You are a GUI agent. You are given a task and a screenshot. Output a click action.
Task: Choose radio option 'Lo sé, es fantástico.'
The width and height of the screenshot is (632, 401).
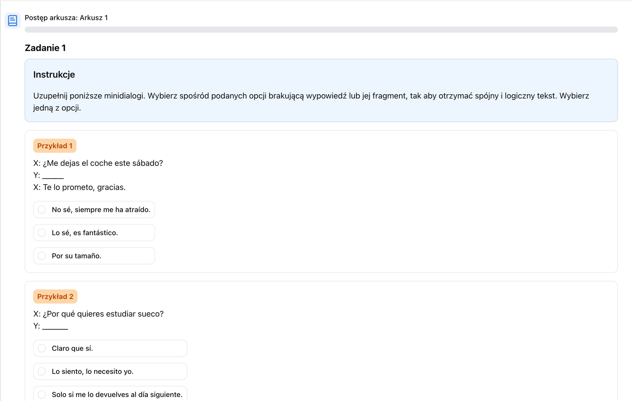click(42, 233)
